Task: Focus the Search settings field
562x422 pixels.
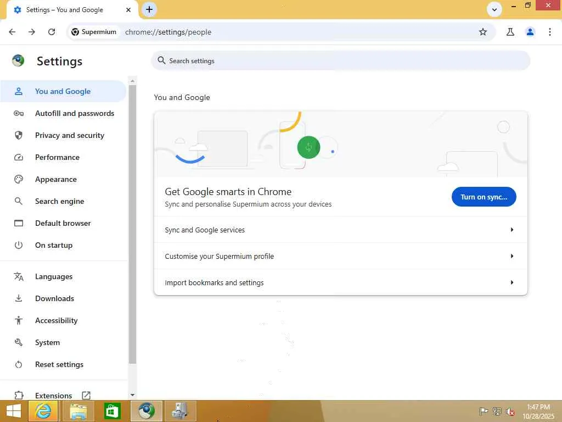Action: tap(340, 60)
